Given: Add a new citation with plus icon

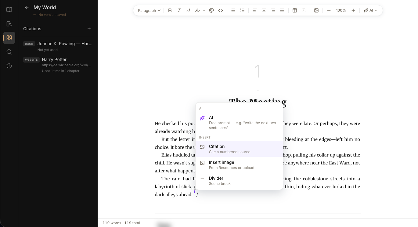Looking at the screenshot, I should pos(89,29).
